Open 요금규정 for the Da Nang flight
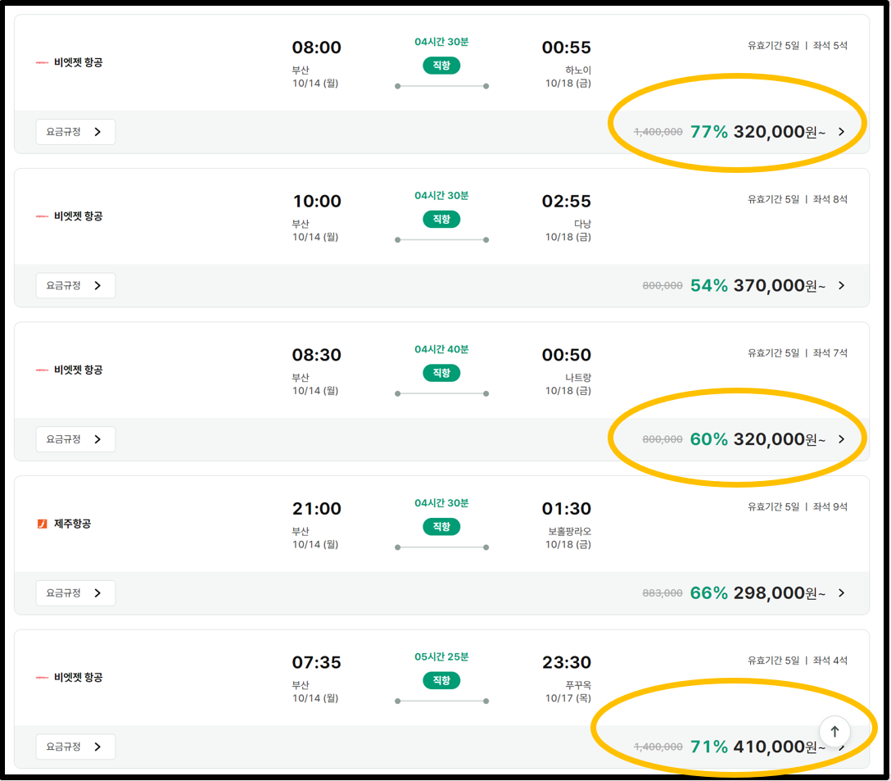This screenshot has width=891, height=781. pos(75,285)
